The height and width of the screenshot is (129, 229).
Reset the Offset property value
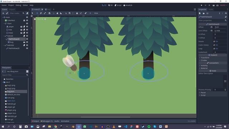(x=211, y=27)
